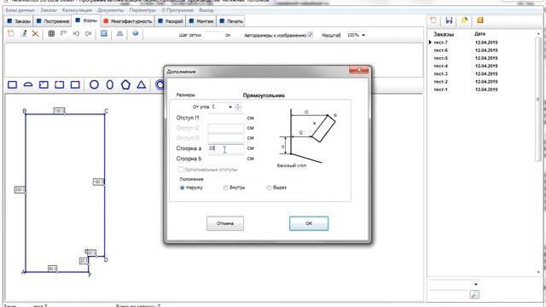Click the search magnifier icon below the orders list
This screenshot has width=546, height=307.
coord(474,295)
